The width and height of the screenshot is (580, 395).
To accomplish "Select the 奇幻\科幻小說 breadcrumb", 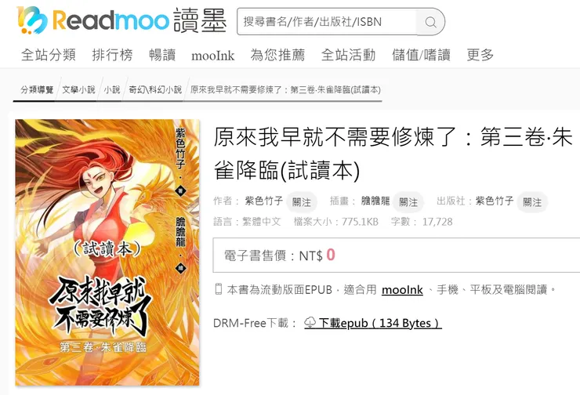I will coord(155,89).
